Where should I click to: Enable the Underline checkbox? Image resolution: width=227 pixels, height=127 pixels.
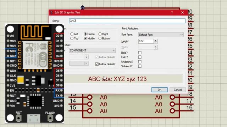[140, 62]
